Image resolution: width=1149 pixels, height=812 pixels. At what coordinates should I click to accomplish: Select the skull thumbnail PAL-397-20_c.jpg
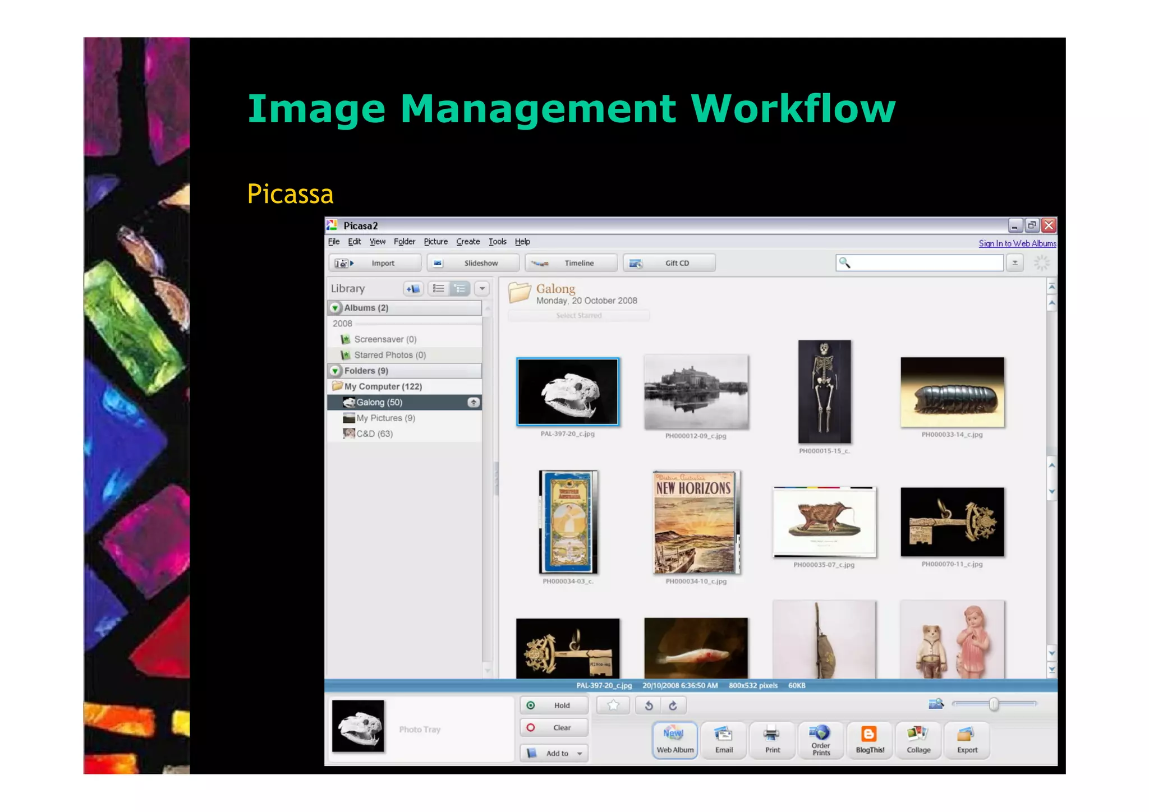pos(567,391)
